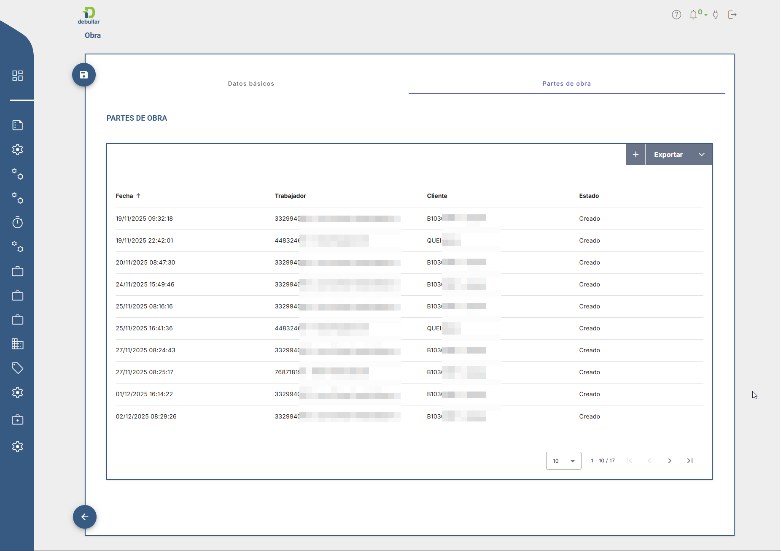Click the back arrow round button
The height and width of the screenshot is (551, 781).
(x=85, y=517)
